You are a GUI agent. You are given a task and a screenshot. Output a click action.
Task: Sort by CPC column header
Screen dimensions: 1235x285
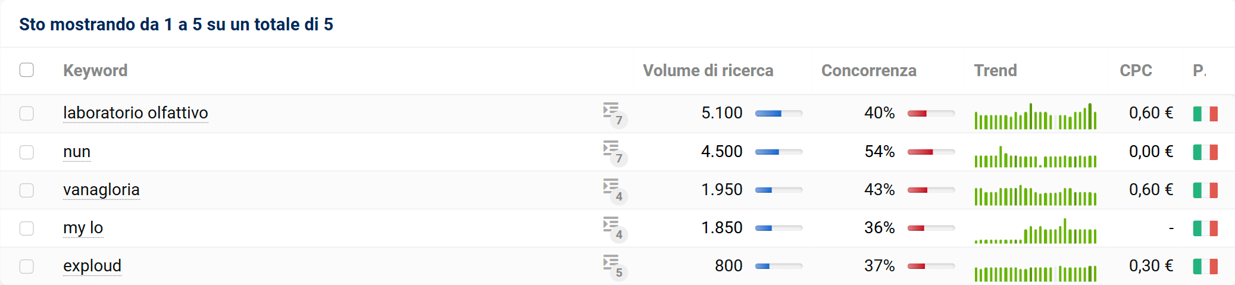(x=1136, y=71)
